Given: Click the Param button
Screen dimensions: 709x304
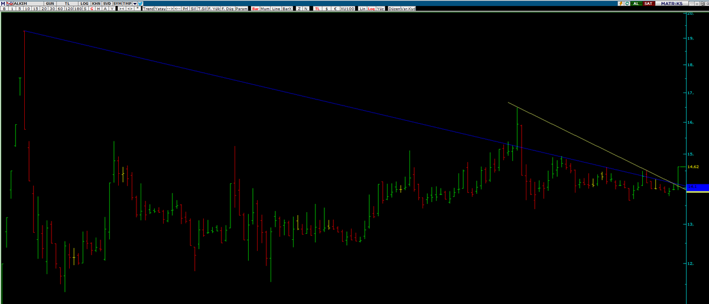Looking at the screenshot, I should click(x=242, y=9).
